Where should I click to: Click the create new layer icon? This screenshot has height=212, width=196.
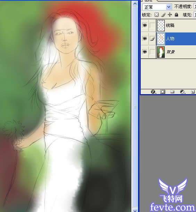[193, 92]
